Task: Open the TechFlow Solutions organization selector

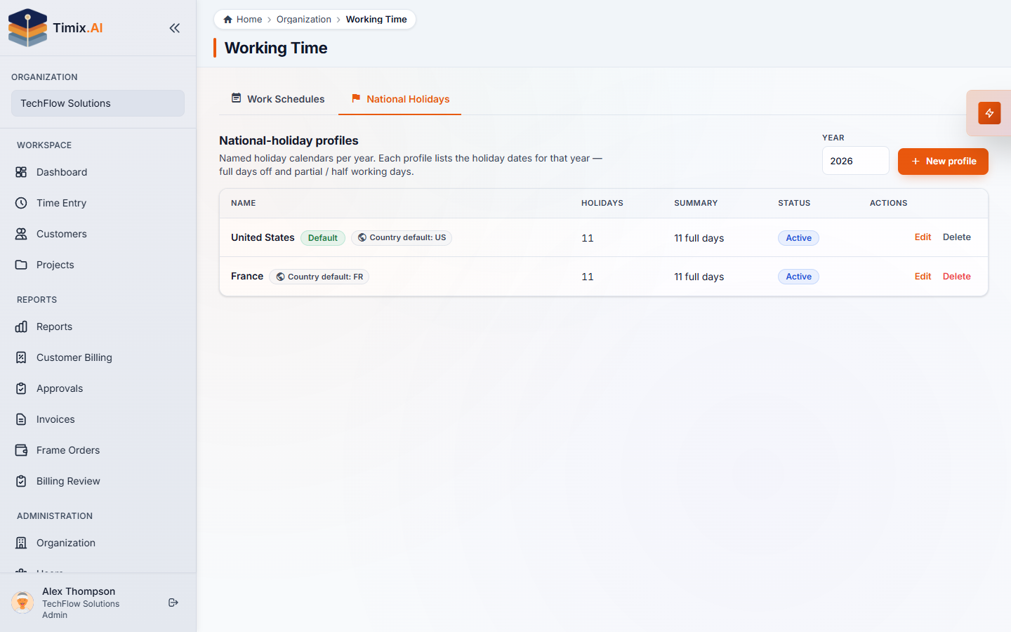Action: point(98,103)
